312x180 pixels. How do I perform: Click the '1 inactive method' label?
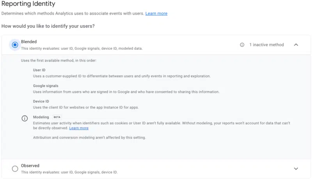click(x=266, y=45)
